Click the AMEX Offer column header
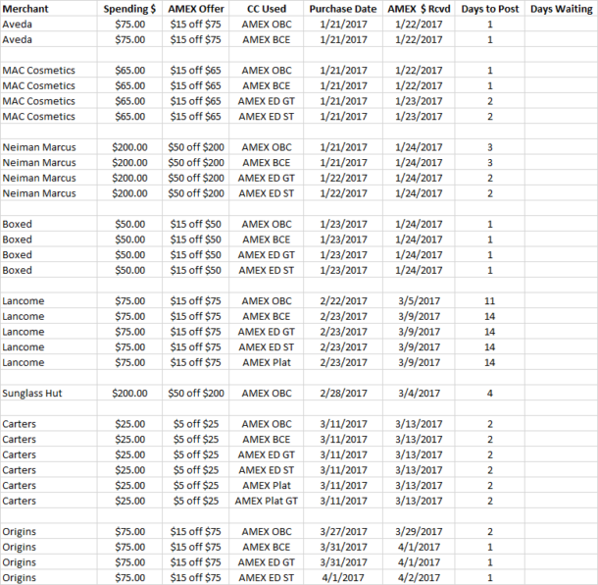598x585 pixels. click(x=195, y=8)
